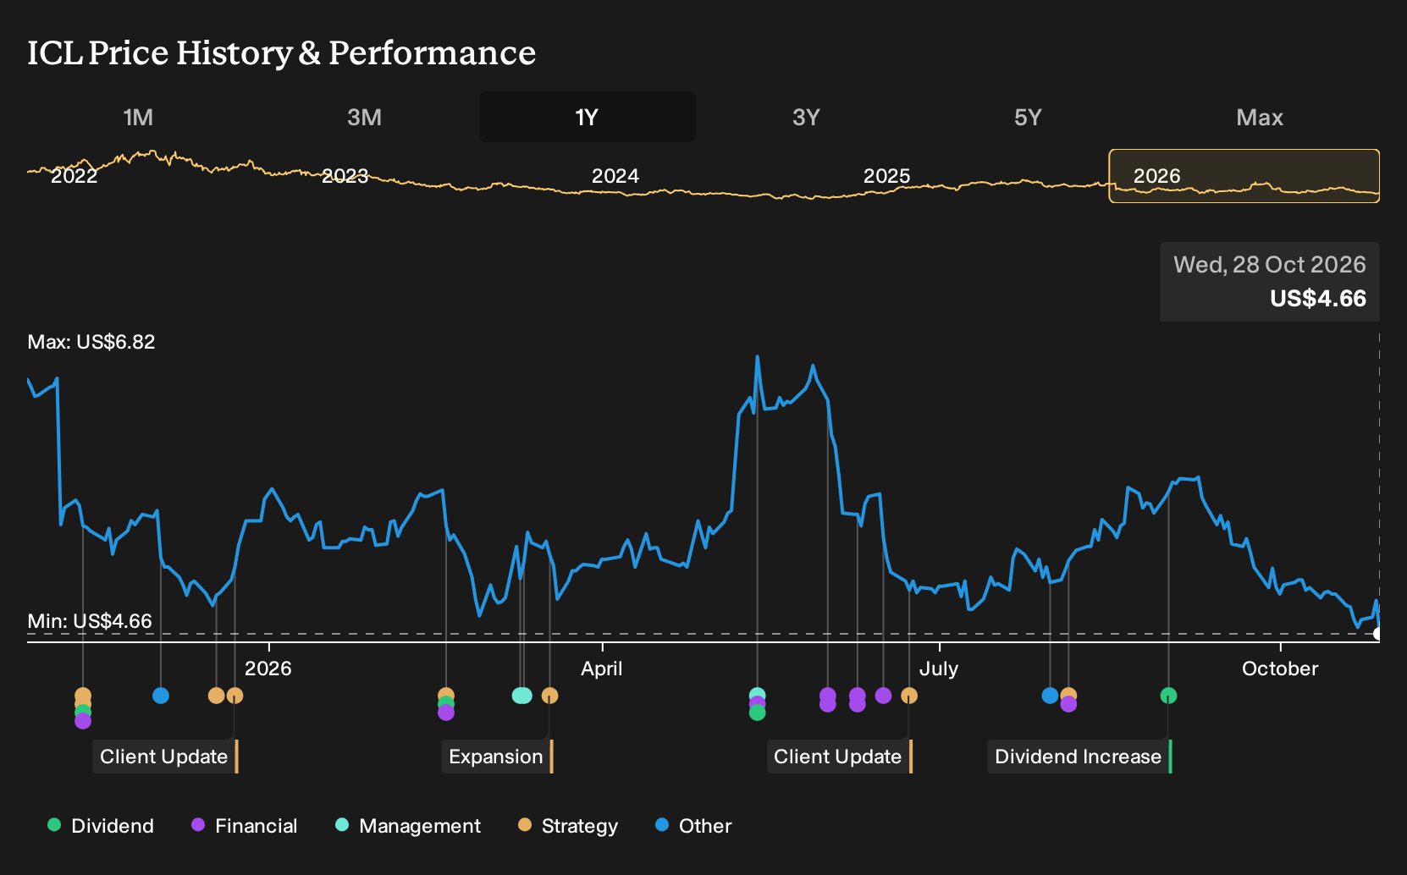Viewport: 1407px width, 875px height.
Task: Select the 1Y time range tab
Action: coord(588,117)
